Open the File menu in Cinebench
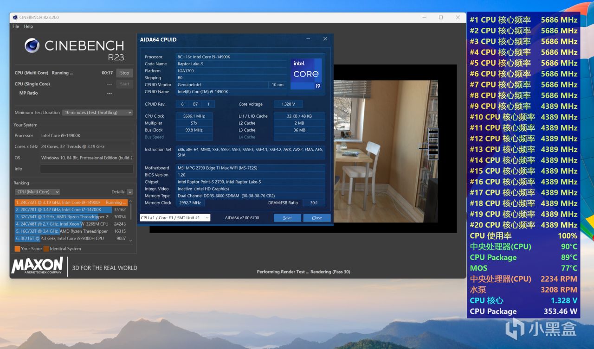The image size is (594, 349). [x=16, y=26]
